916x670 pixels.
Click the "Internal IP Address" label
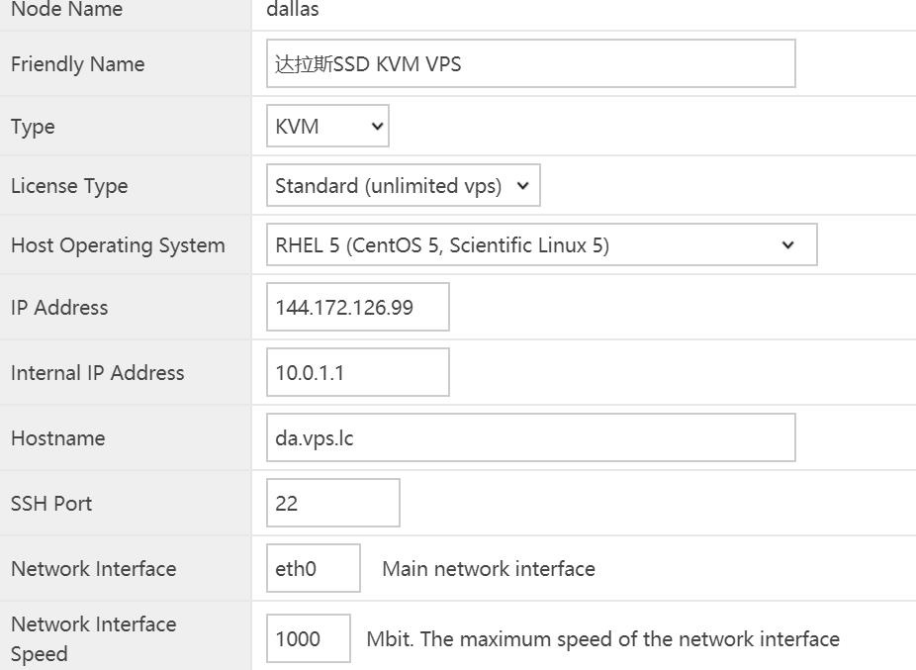[x=97, y=373]
